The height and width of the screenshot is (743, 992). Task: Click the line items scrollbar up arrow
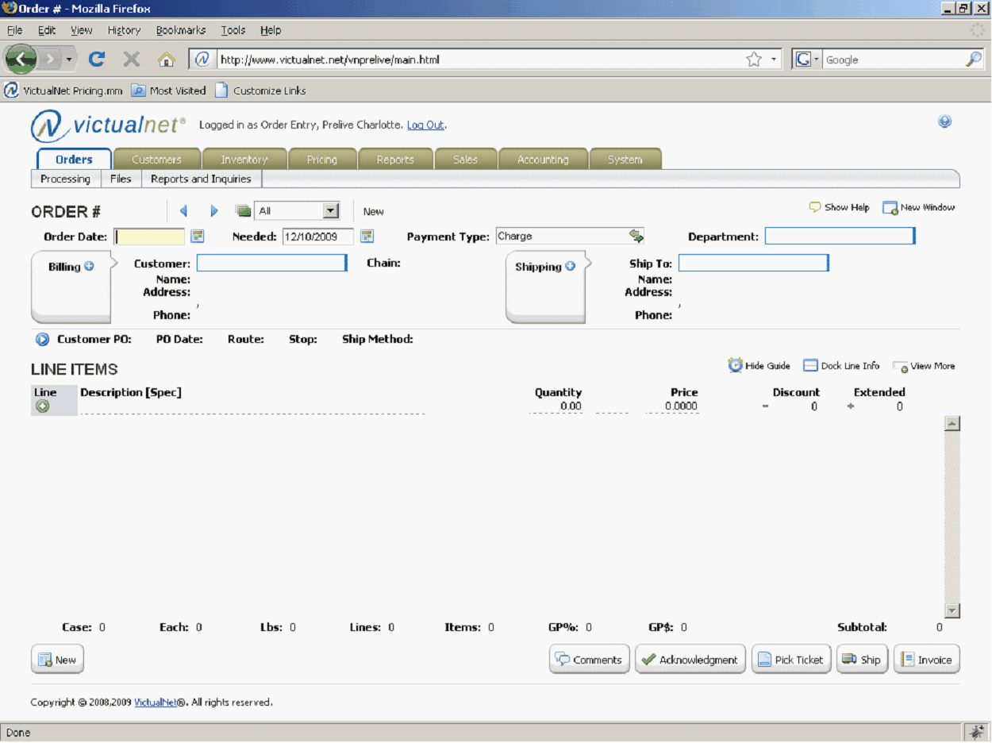(x=952, y=423)
